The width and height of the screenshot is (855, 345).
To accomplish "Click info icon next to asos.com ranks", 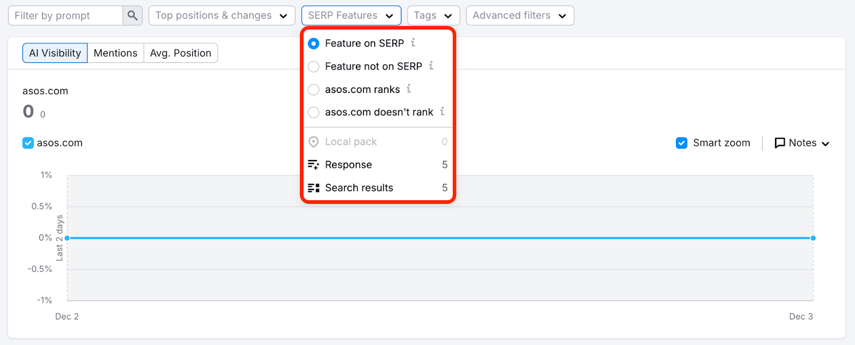I will tap(409, 89).
